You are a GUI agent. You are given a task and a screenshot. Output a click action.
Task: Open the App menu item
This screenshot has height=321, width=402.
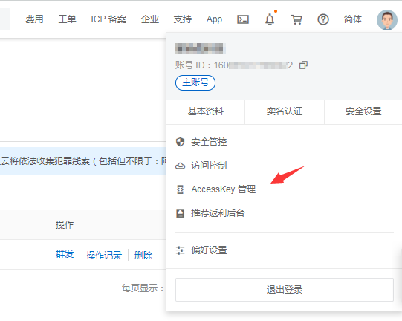click(x=214, y=19)
